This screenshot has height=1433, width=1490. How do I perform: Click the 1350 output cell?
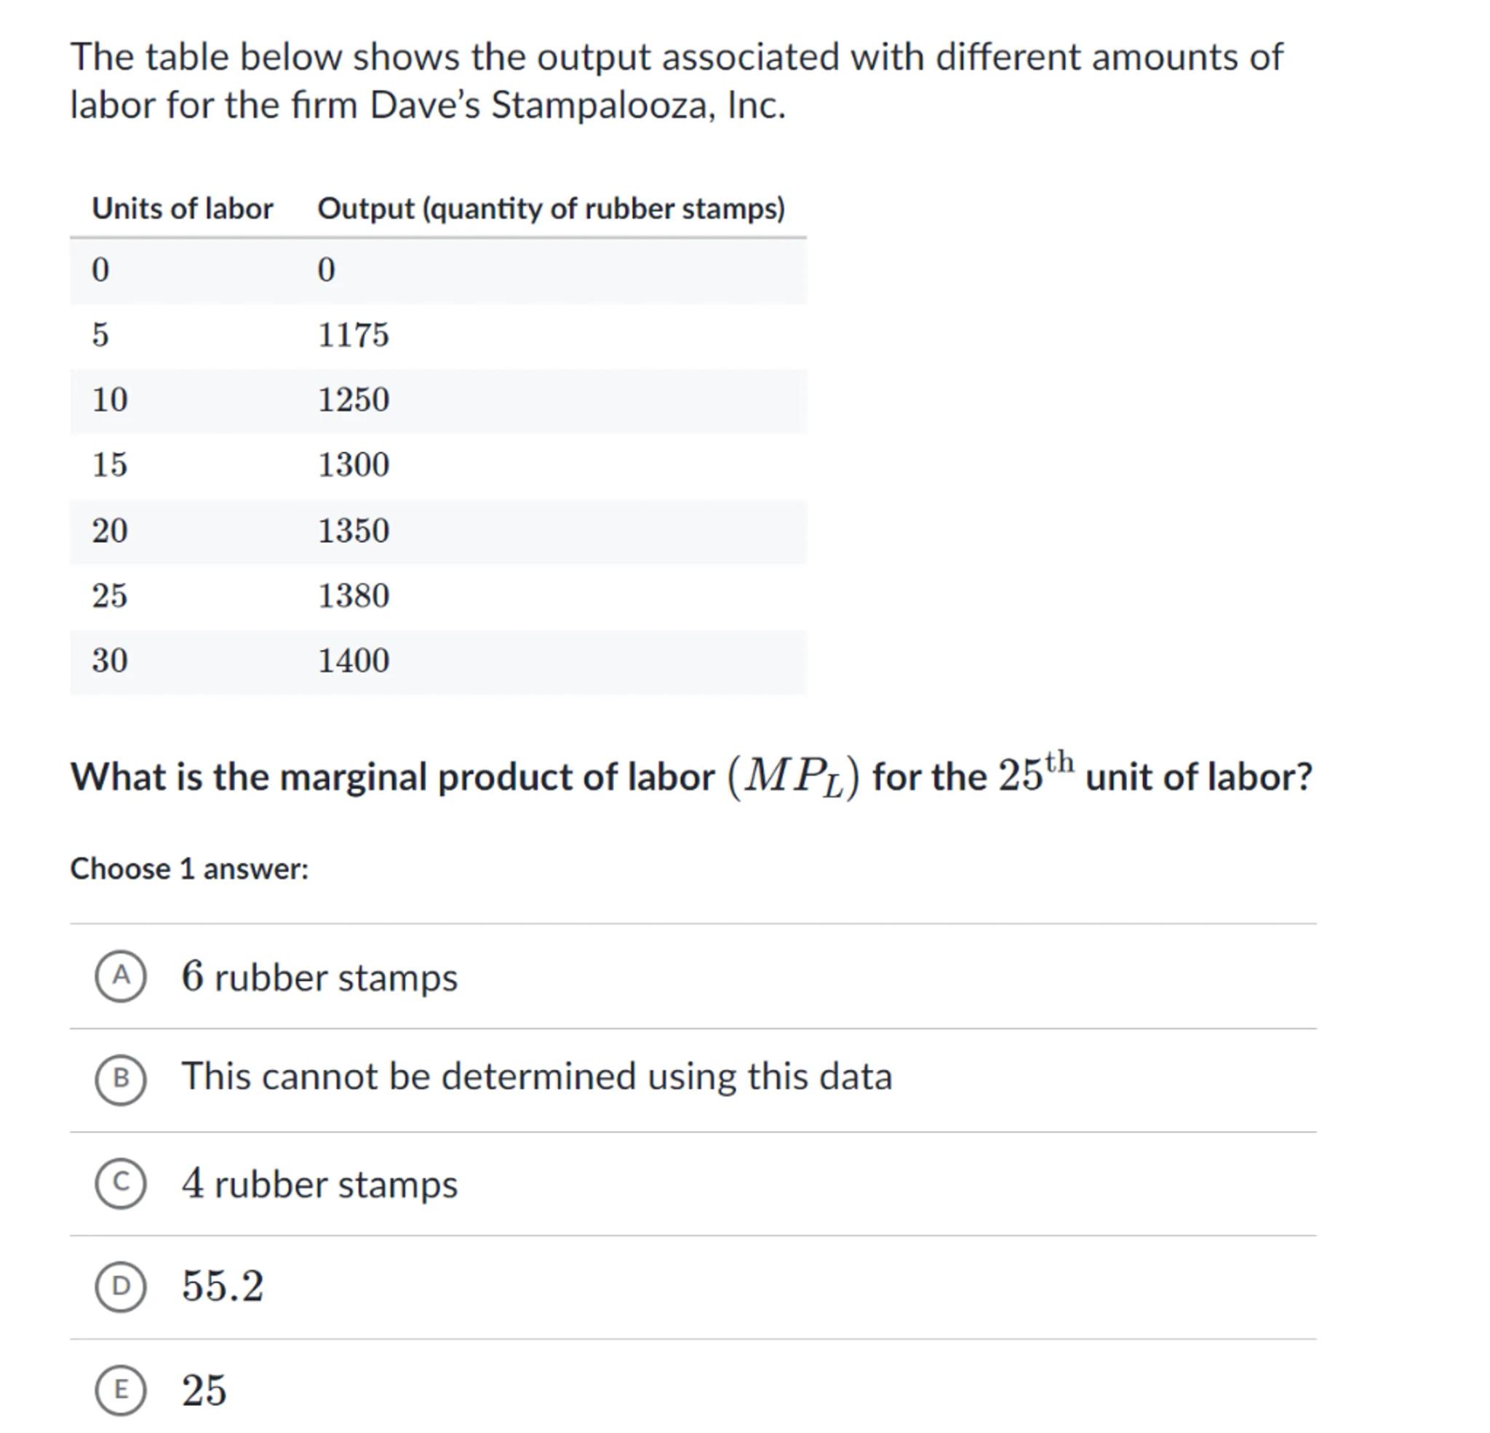pos(354,530)
